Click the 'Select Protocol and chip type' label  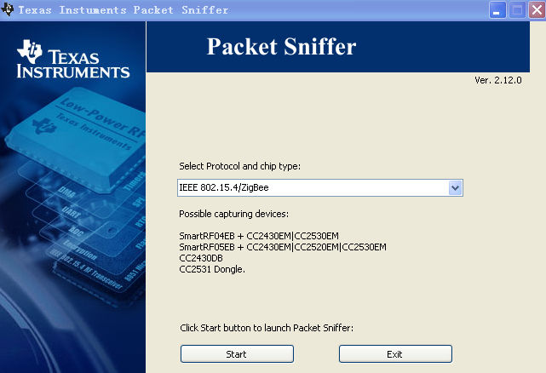coord(240,166)
